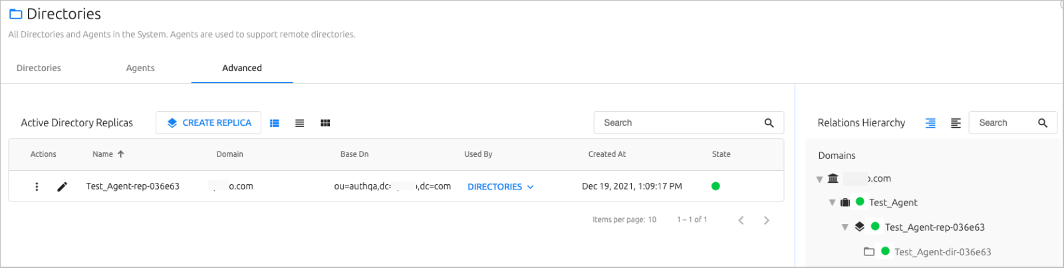Switch replicas to detailed list view

pos(275,123)
